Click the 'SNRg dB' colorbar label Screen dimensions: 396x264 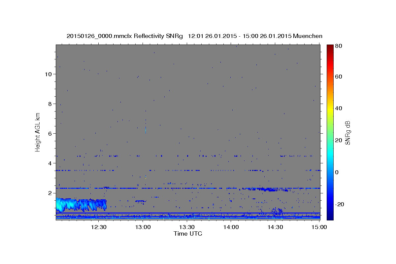tap(347, 133)
